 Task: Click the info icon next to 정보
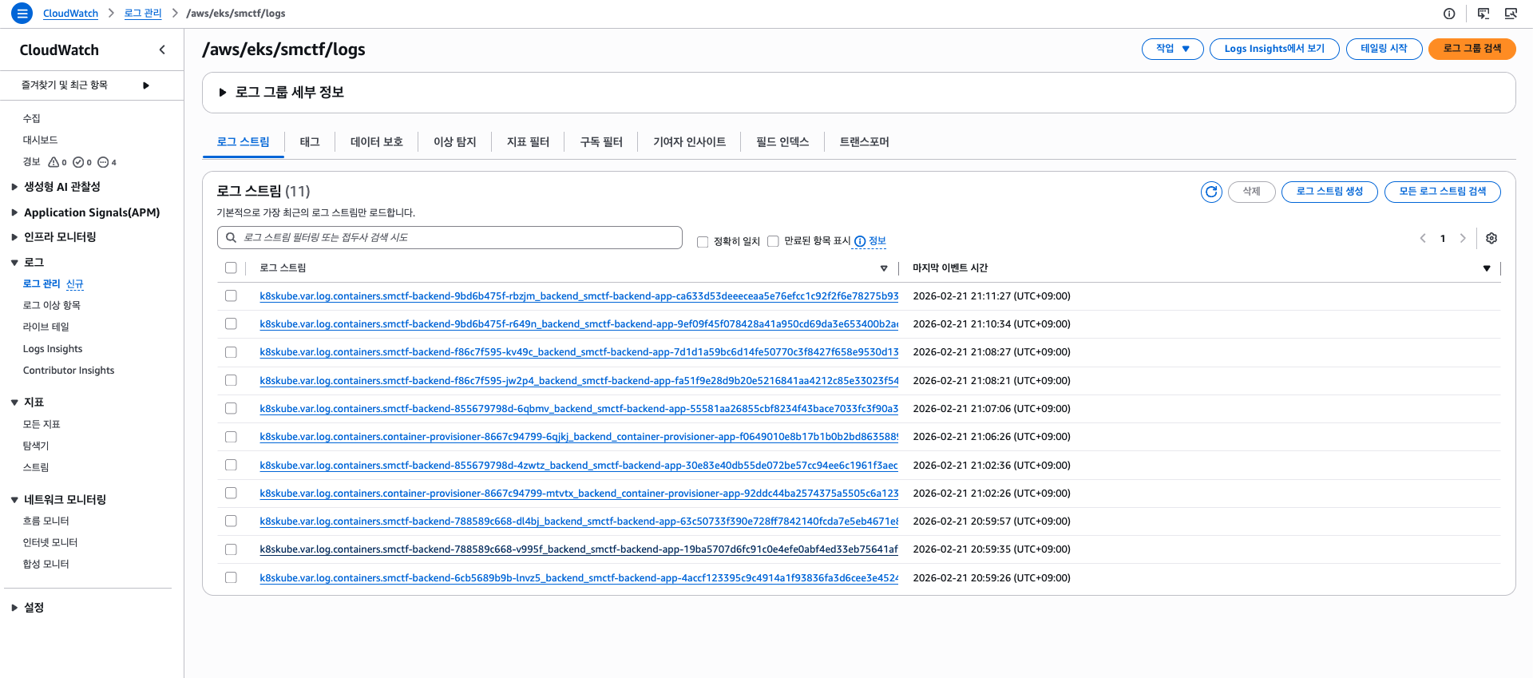click(860, 241)
